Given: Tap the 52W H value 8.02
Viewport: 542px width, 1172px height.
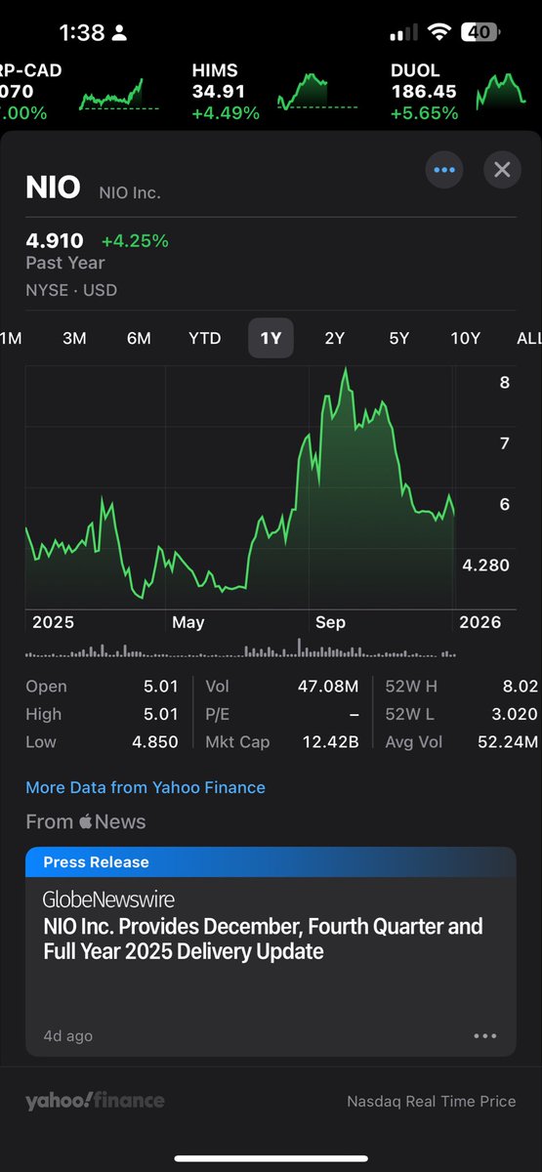Looking at the screenshot, I should click(521, 687).
